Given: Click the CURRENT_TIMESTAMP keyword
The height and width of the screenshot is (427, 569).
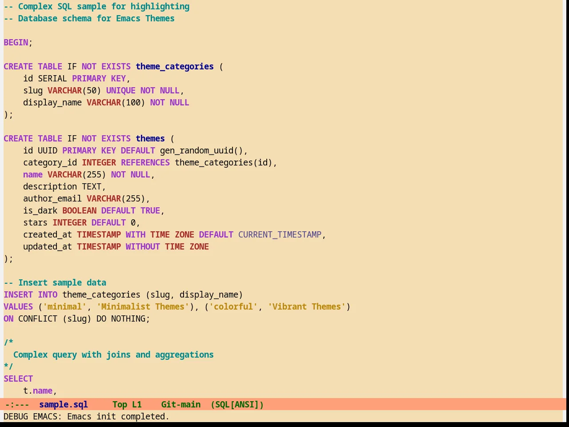Looking at the screenshot, I should [280, 234].
